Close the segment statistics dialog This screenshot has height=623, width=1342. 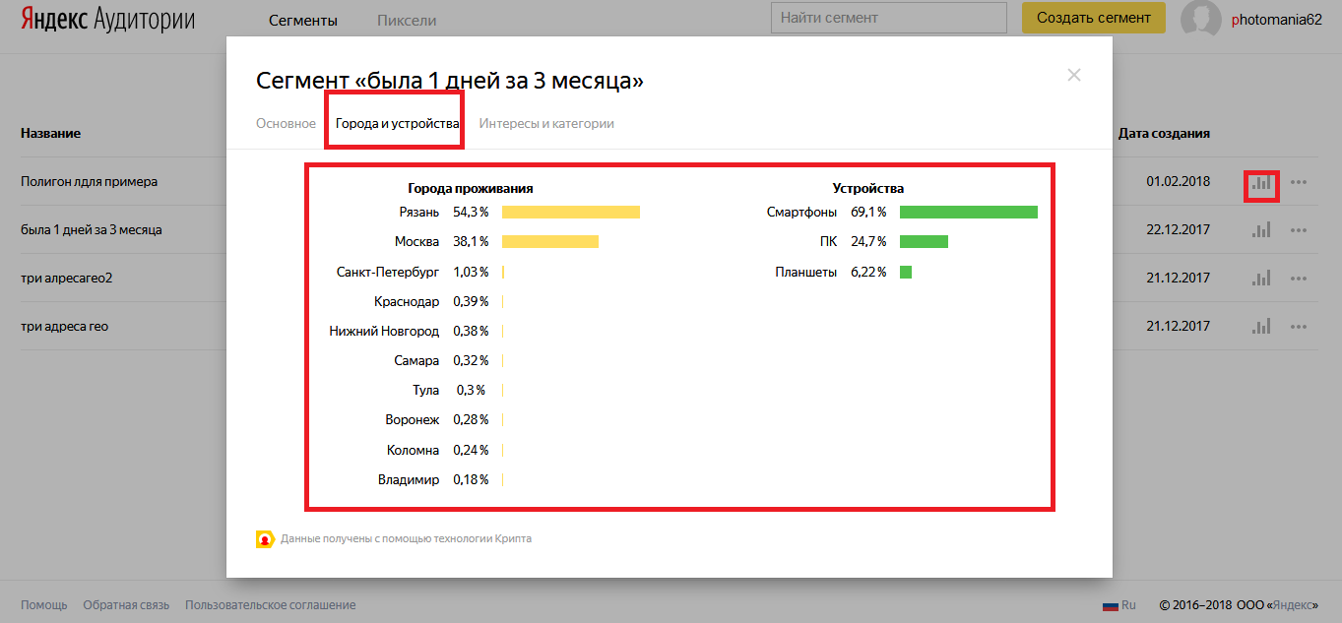(1074, 75)
